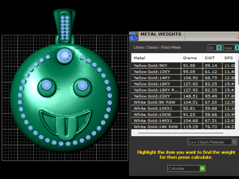Click the 59.14 DWT value

click(x=211, y=66)
